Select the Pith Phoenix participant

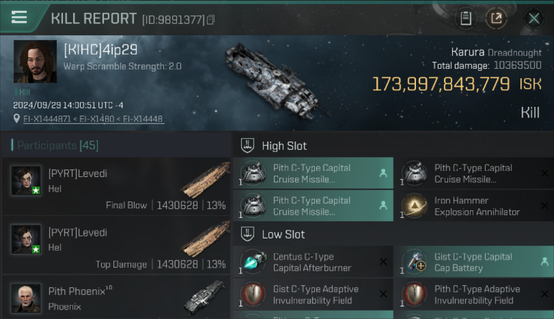(x=115, y=298)
